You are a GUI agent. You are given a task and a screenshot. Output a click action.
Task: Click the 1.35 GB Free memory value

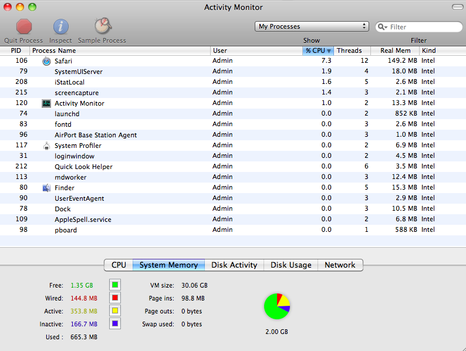click(x=82, y=285)
